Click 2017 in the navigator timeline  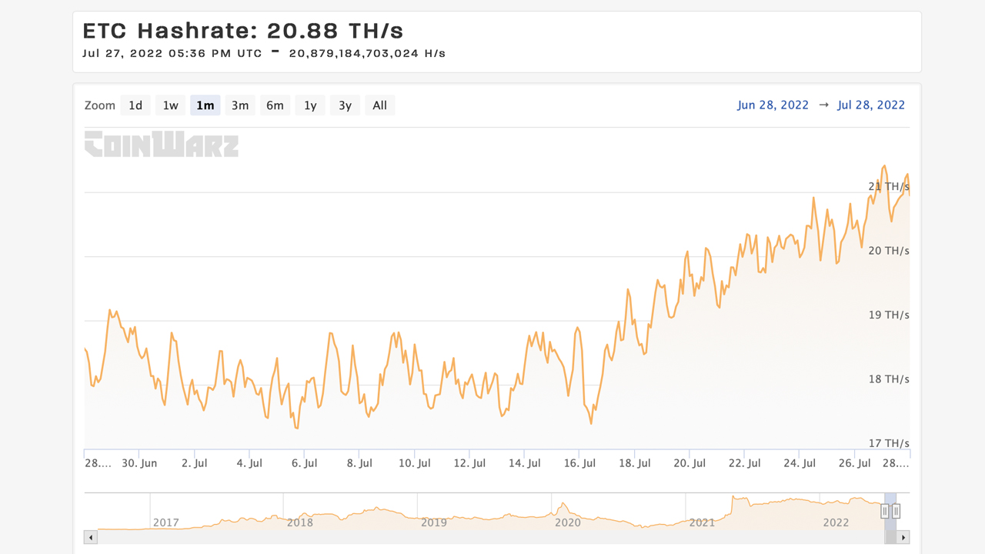click(x=166, y=522)
